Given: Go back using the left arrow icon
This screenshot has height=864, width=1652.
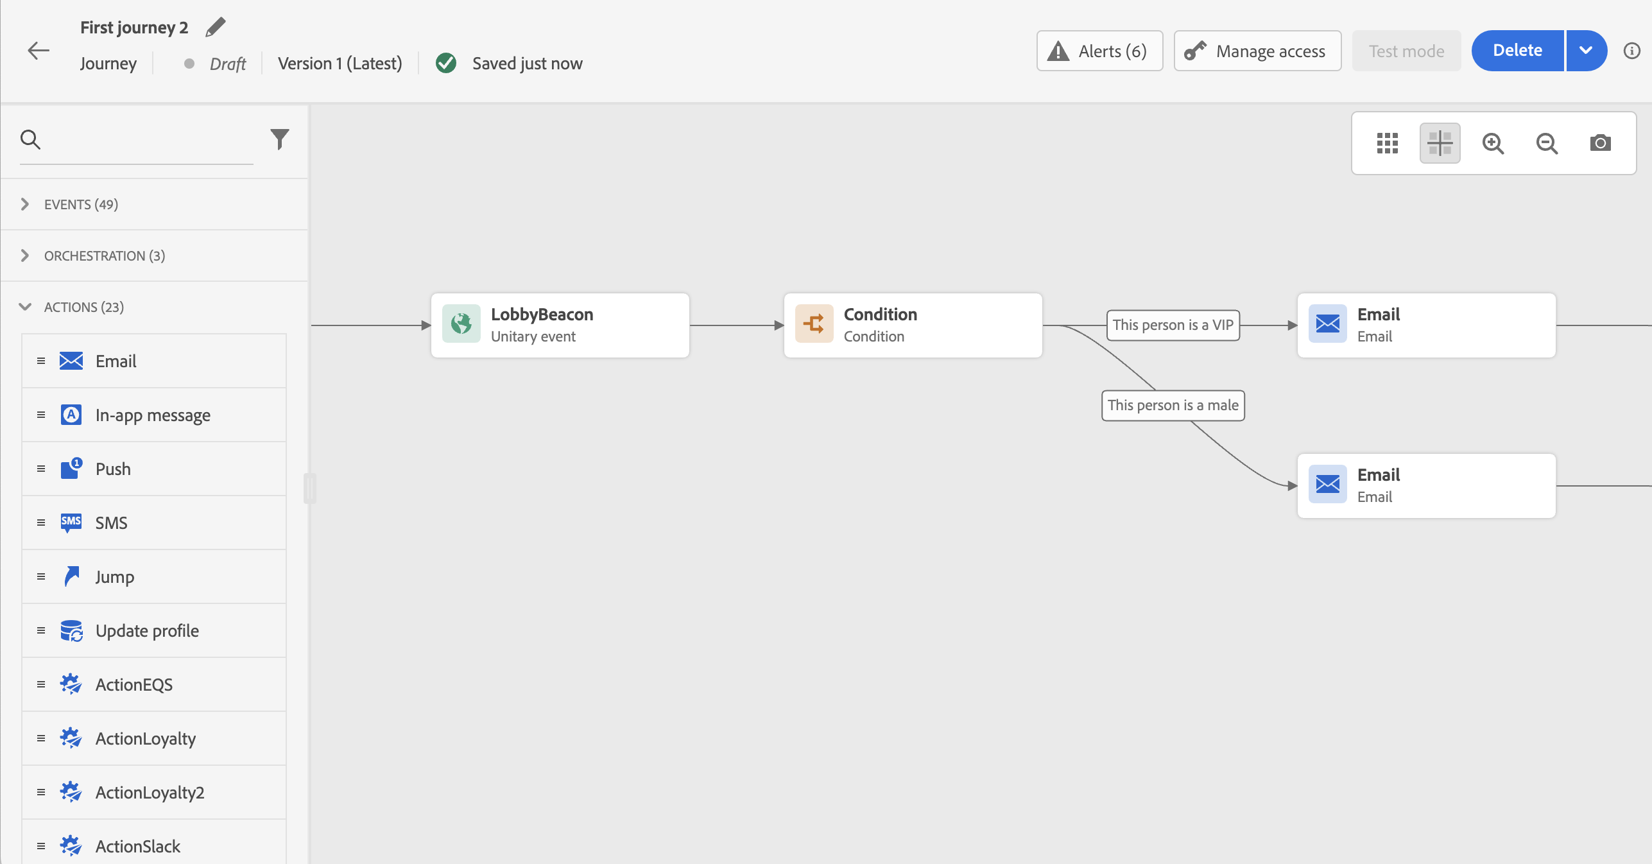Looking at the screenshot, I should [x=39, y=51].
